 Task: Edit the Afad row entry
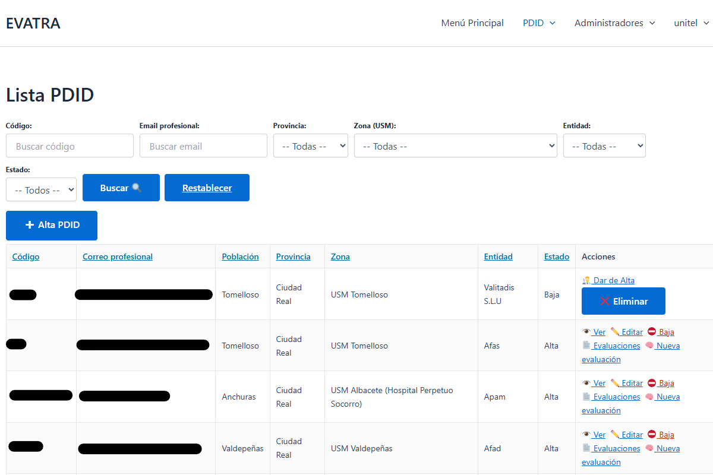point(626,435)
